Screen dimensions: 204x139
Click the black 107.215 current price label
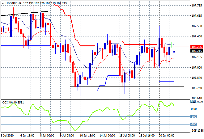pos(197,51)
